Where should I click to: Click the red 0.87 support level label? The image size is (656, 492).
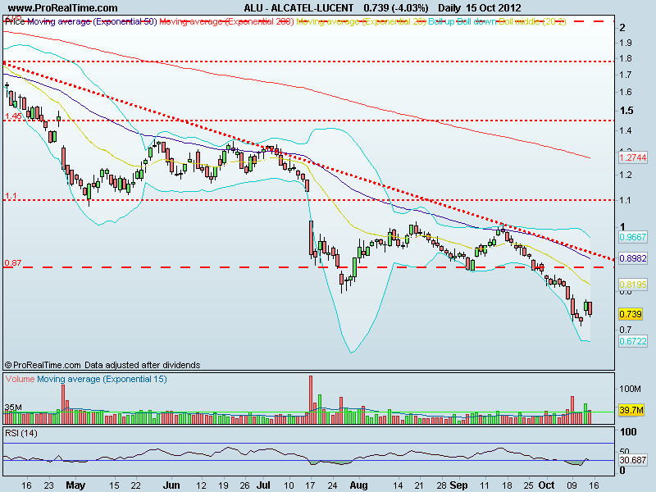[x=13, y=263]
